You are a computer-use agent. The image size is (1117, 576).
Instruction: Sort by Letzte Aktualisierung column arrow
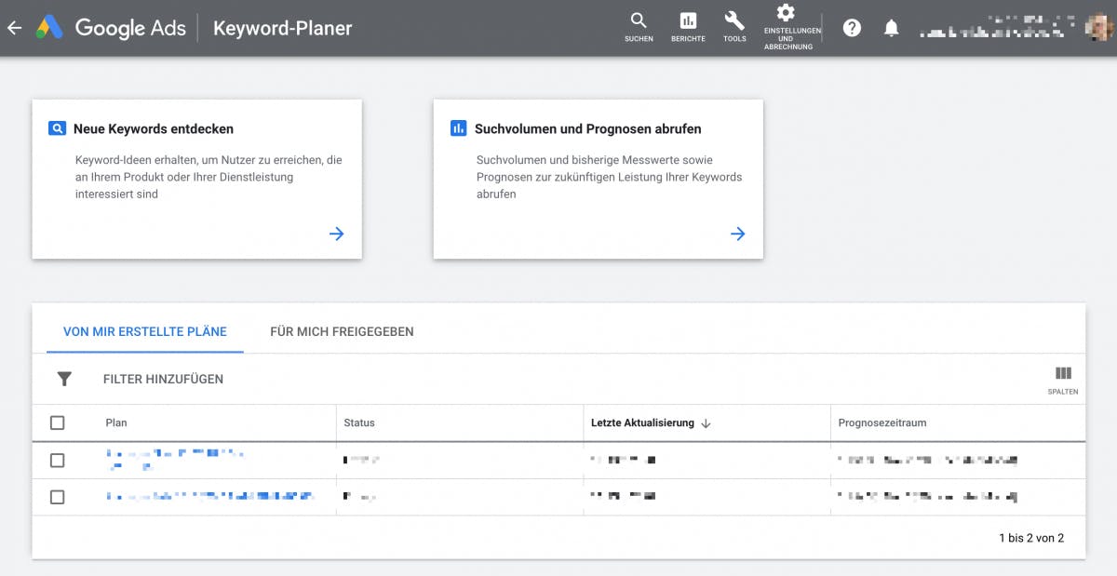tap(706, 423)
